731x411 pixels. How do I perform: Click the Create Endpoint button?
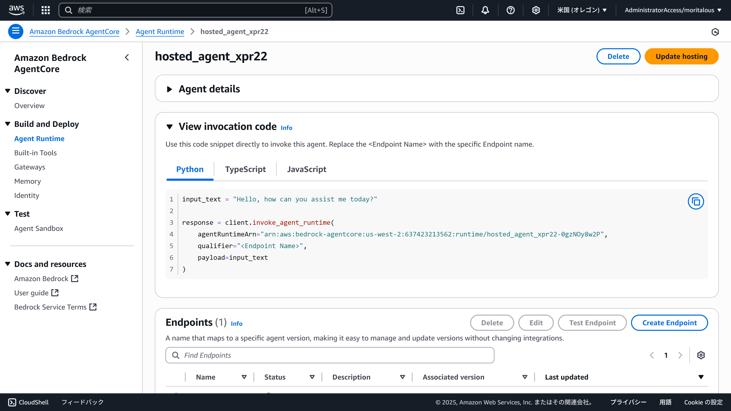pyautogui.click(x=669, y=322)
